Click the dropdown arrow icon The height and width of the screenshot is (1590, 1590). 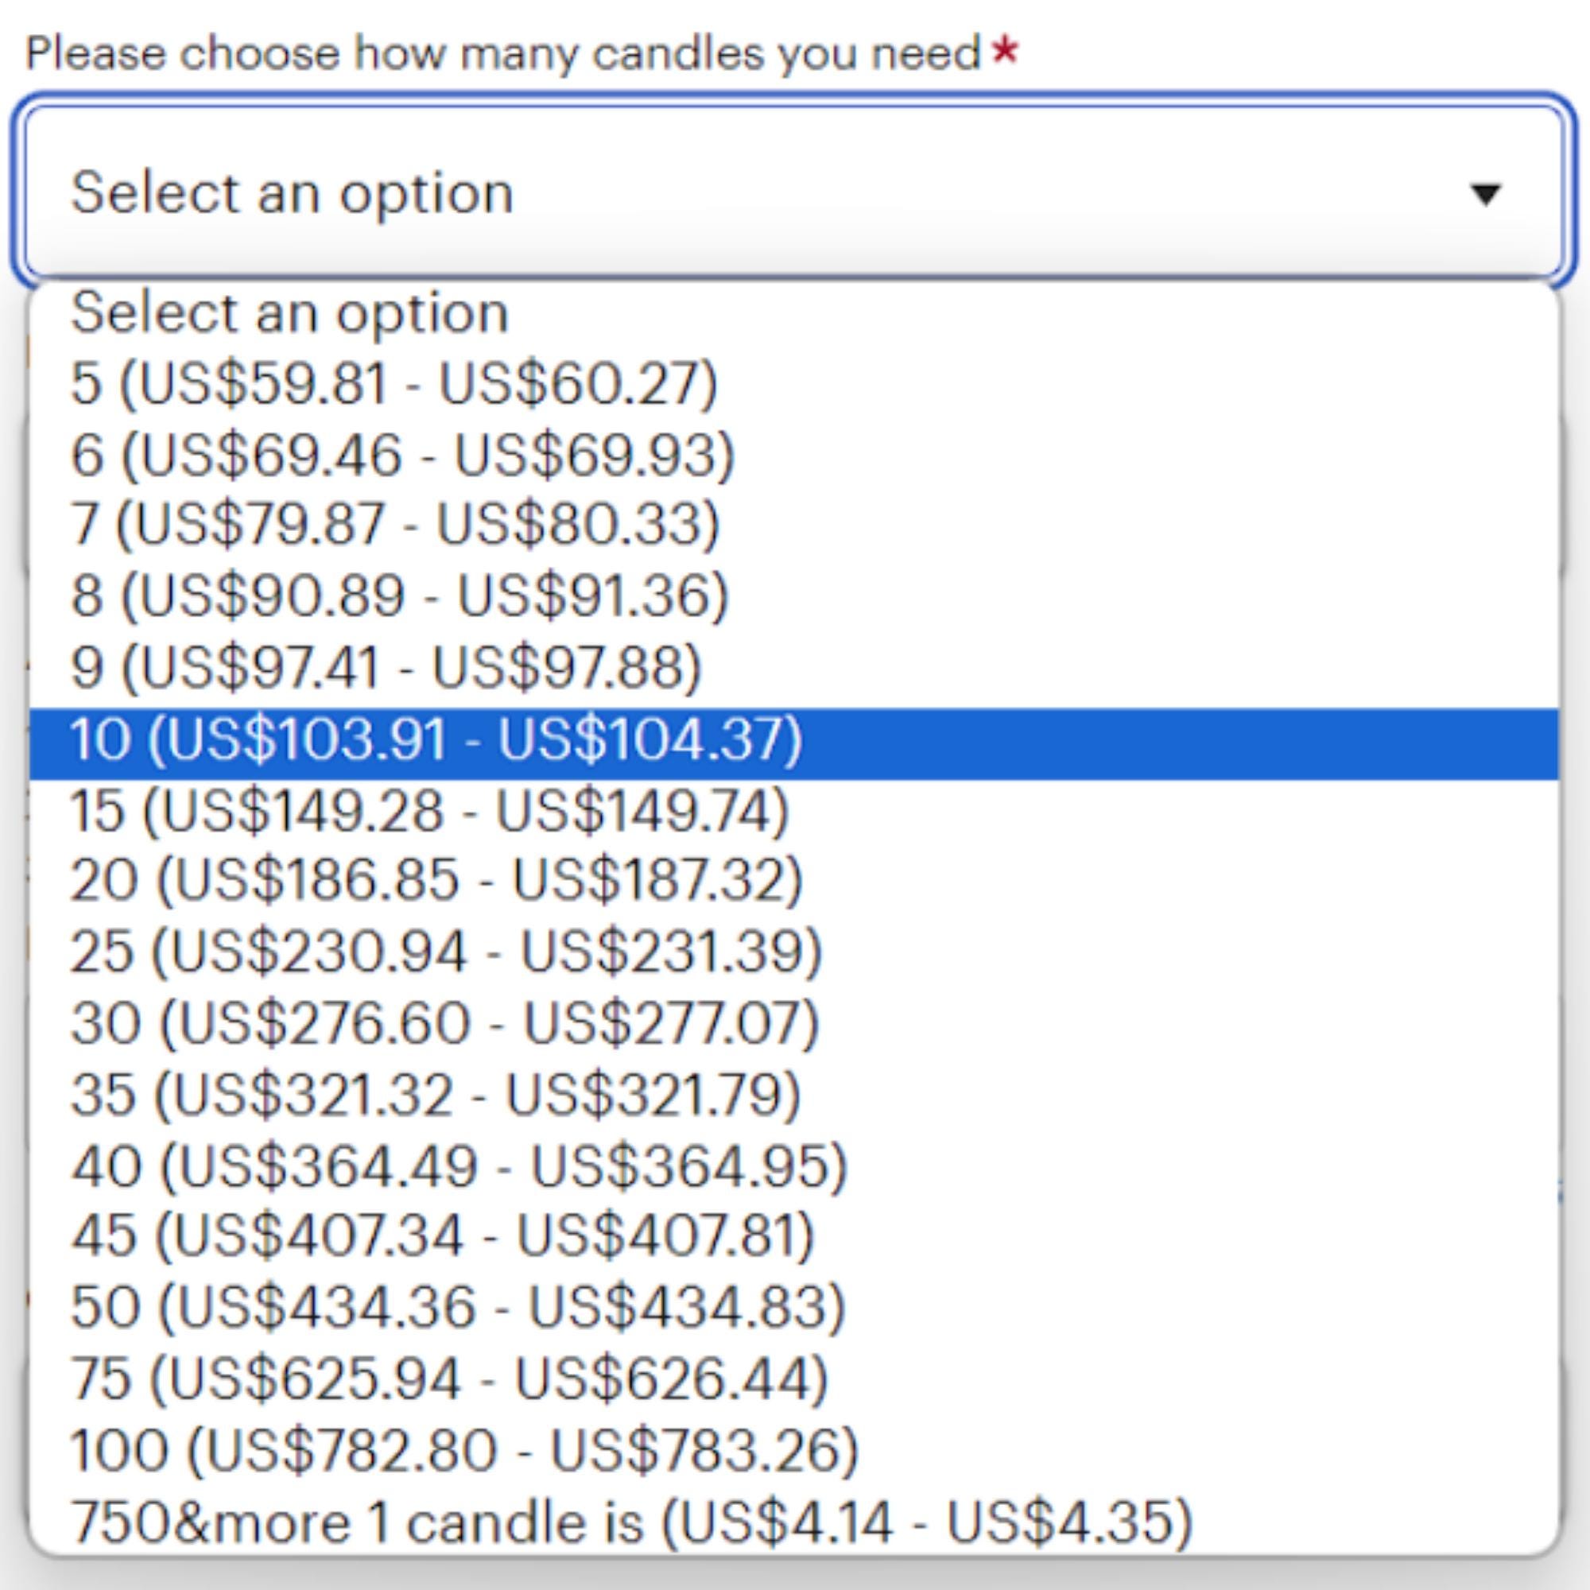click(x=1484, y=194)
